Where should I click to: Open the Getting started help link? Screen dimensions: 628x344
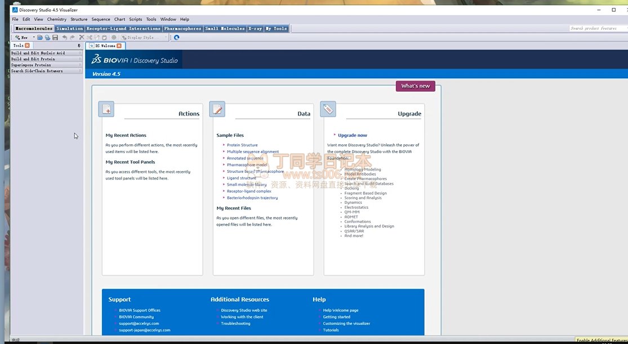[336, 317]
